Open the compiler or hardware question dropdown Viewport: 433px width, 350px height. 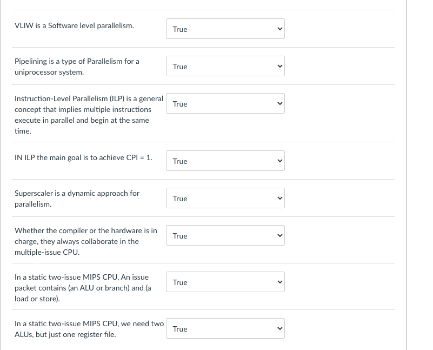[x=225, y=235]
